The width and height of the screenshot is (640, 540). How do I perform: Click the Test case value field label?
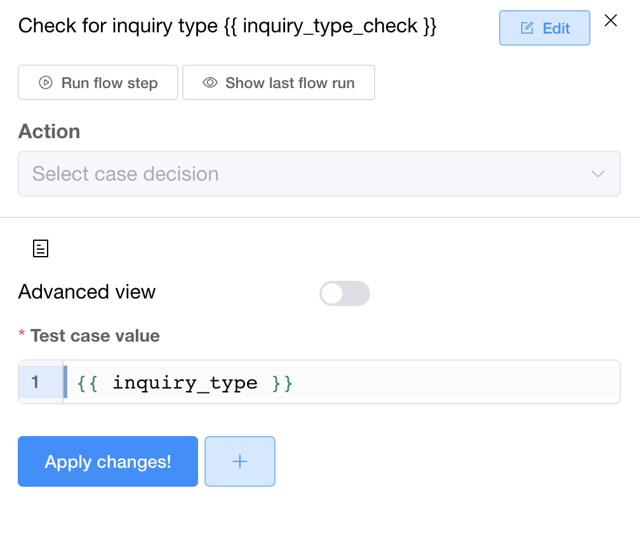(95, 335)
